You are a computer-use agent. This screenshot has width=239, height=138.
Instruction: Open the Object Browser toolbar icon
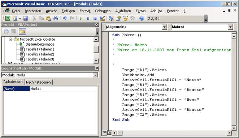pos(126,18)
